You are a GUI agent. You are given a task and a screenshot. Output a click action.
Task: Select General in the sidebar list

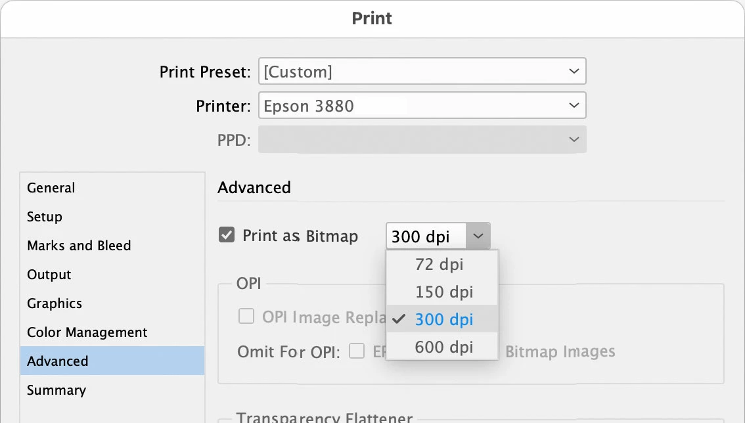pos(112,188)
